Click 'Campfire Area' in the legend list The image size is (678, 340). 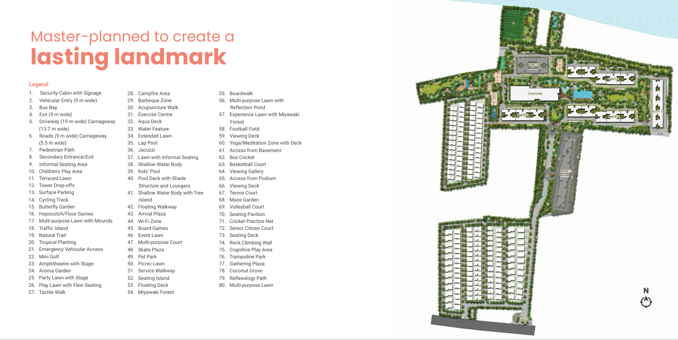[154, 93]
